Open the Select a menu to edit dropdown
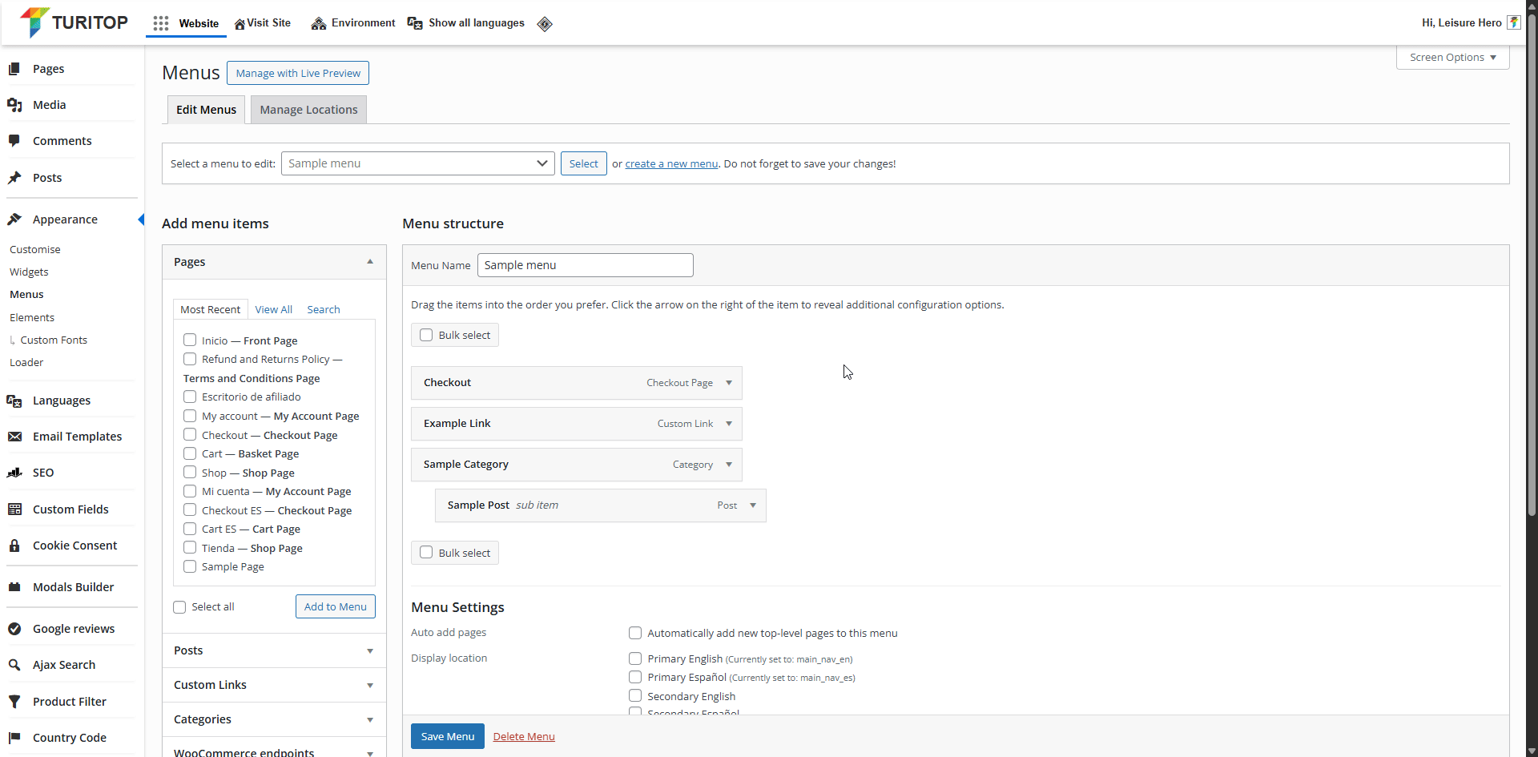The height and width of the screenshot is (757, 1538). (x=417, y=163)
